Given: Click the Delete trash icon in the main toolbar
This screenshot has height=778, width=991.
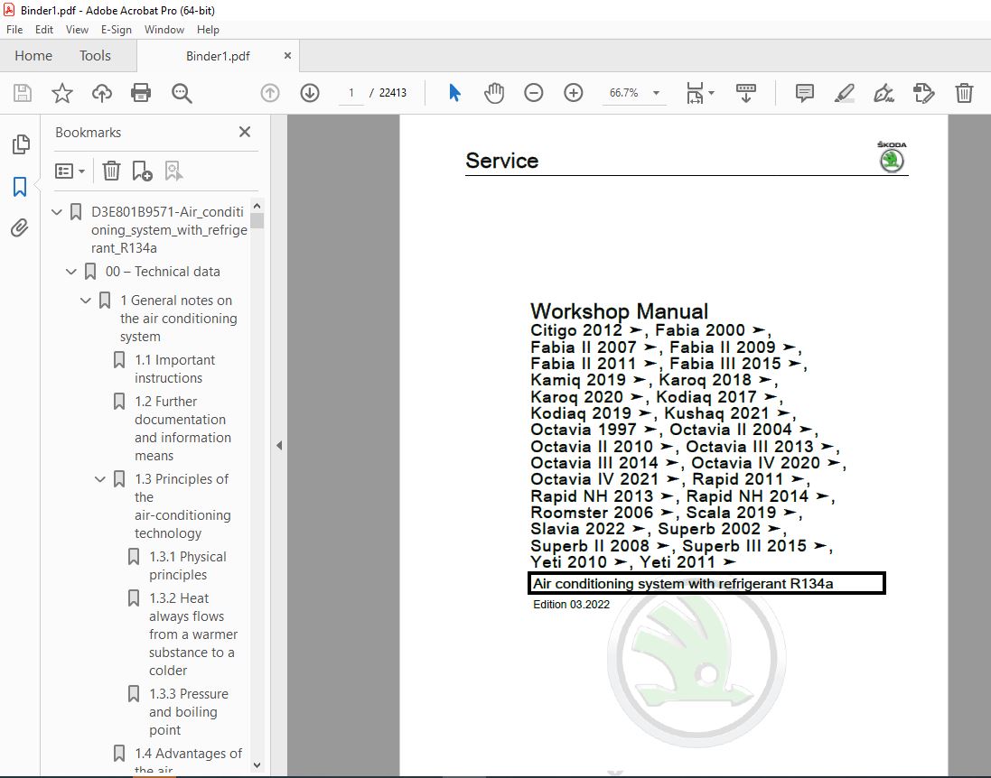Looking at the screenshot, I should point(964,93).
